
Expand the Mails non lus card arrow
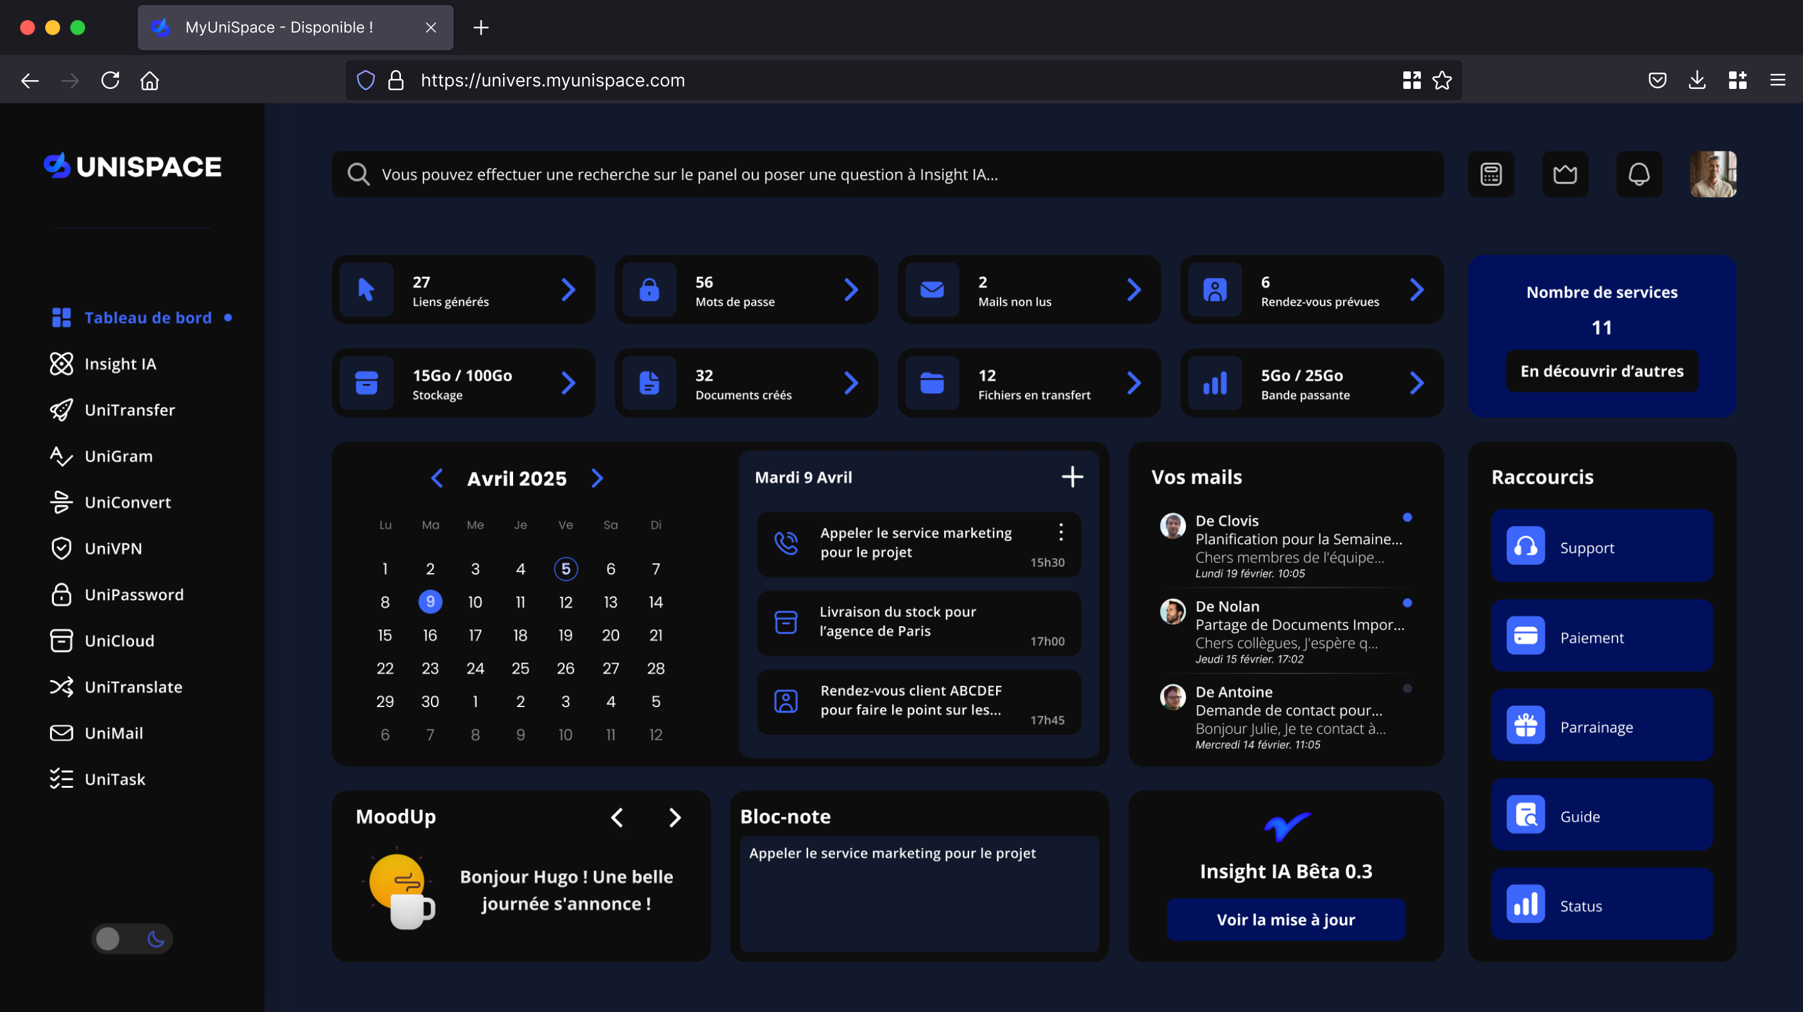(x=1134, y=290)
